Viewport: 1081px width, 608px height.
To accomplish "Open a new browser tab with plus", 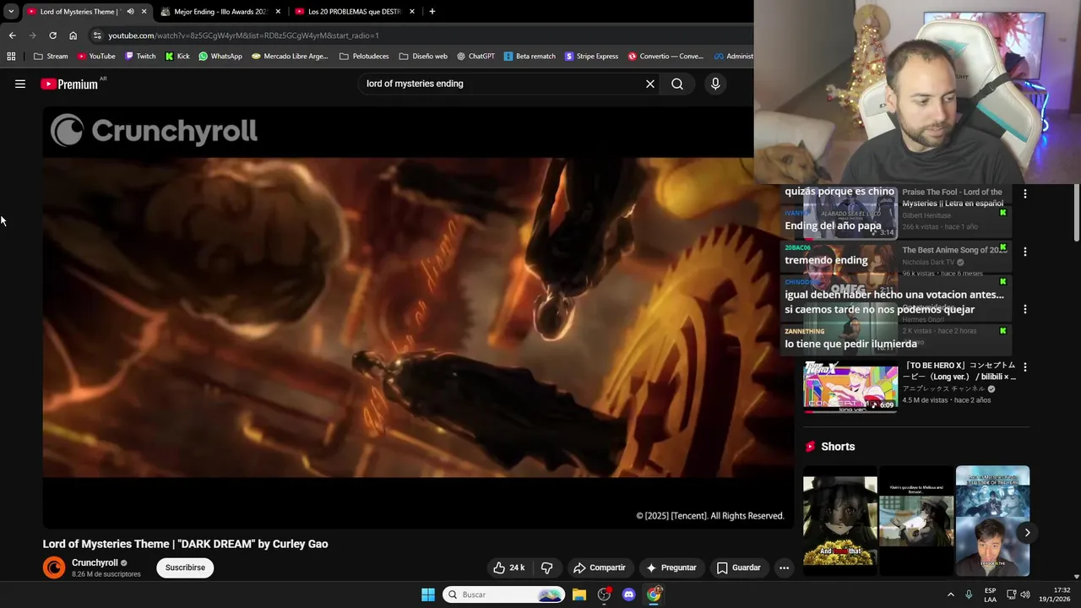I will pos(432,12).
